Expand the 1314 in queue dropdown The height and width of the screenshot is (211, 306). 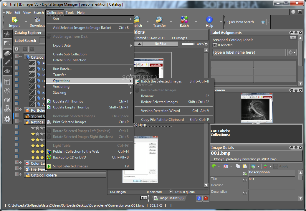(x=171, y=192)
